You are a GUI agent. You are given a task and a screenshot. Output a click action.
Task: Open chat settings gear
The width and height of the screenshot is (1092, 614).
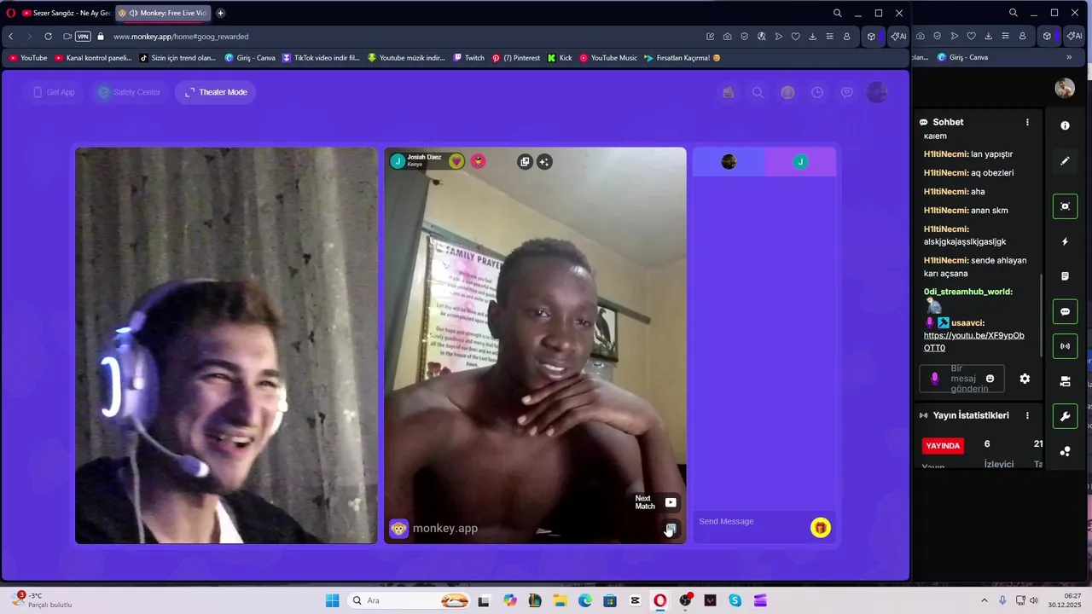point(1025,379)
